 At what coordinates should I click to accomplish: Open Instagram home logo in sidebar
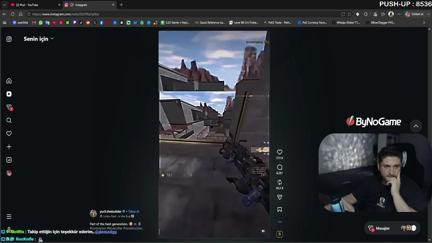[x=9, y=39]
